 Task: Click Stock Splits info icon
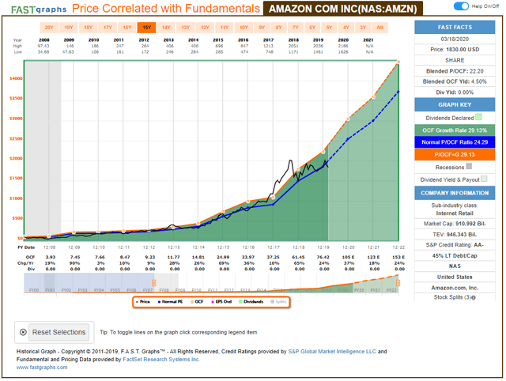[474, 298]
